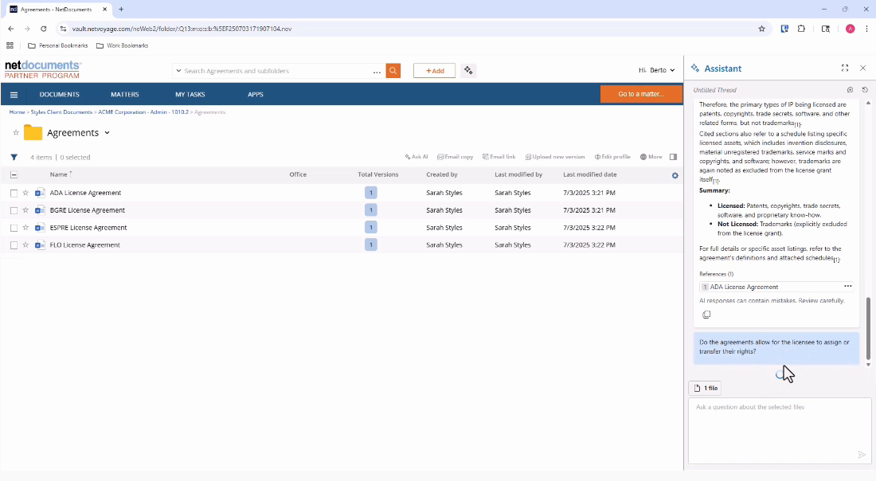The image size is (876, 481).
Task: Reload the browser page
Action: tap(44, 29)
